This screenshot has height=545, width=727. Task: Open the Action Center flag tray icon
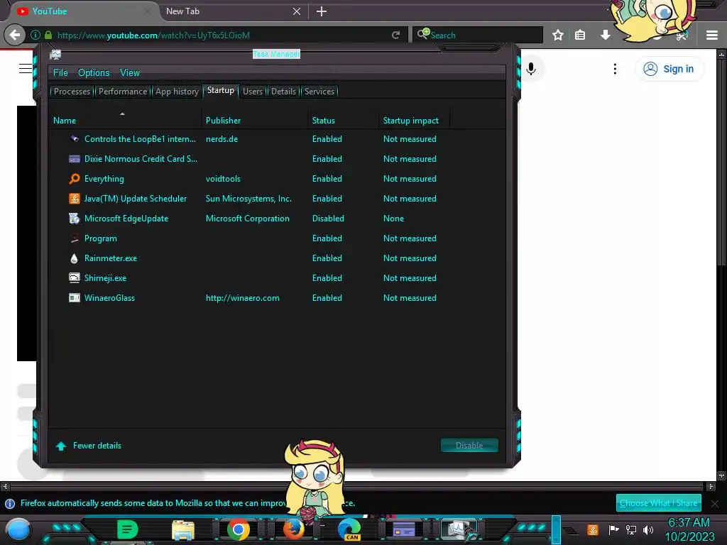613,529
